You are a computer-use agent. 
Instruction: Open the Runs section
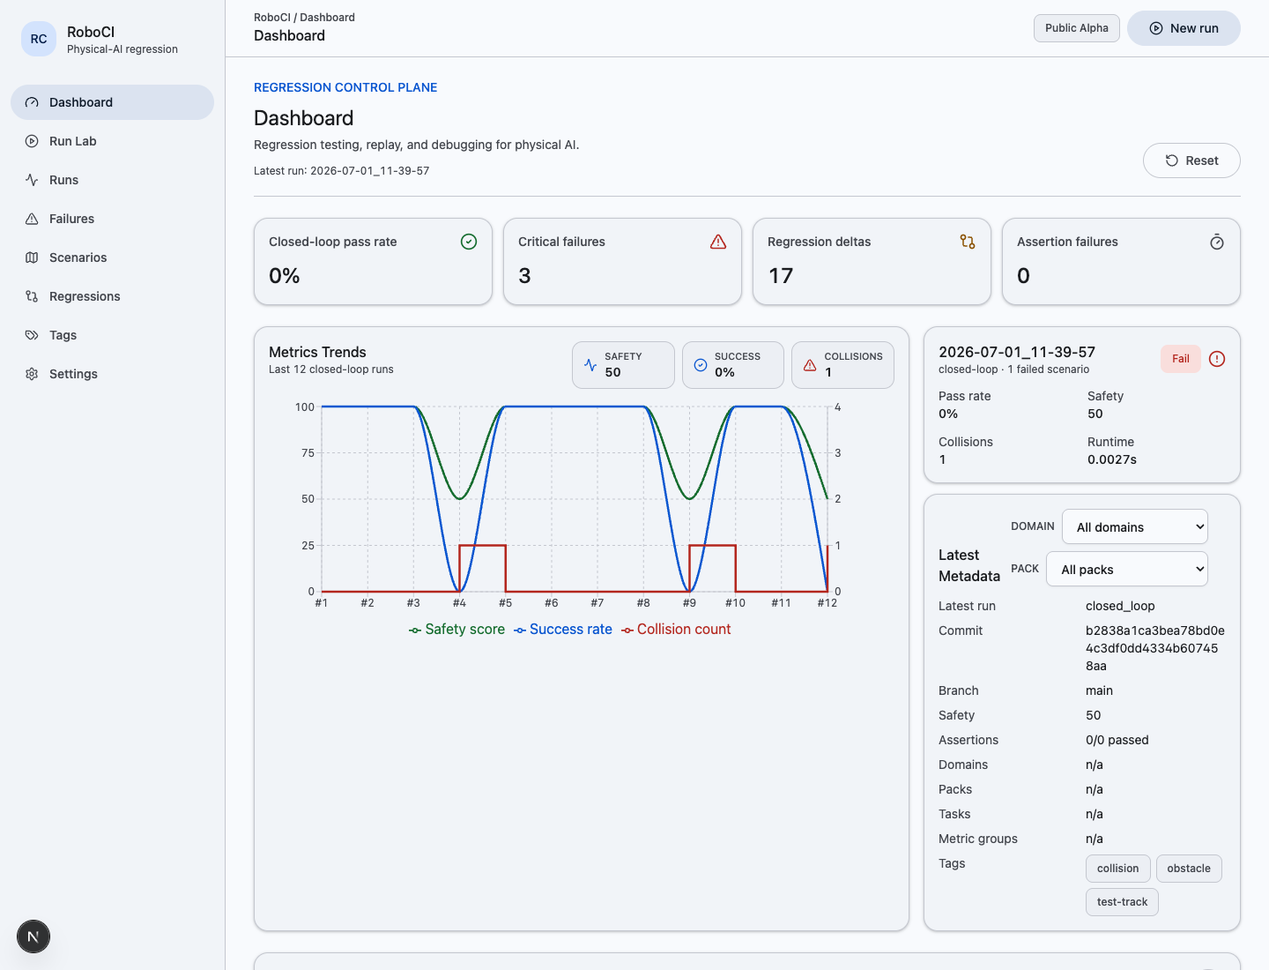click(112, 180)
